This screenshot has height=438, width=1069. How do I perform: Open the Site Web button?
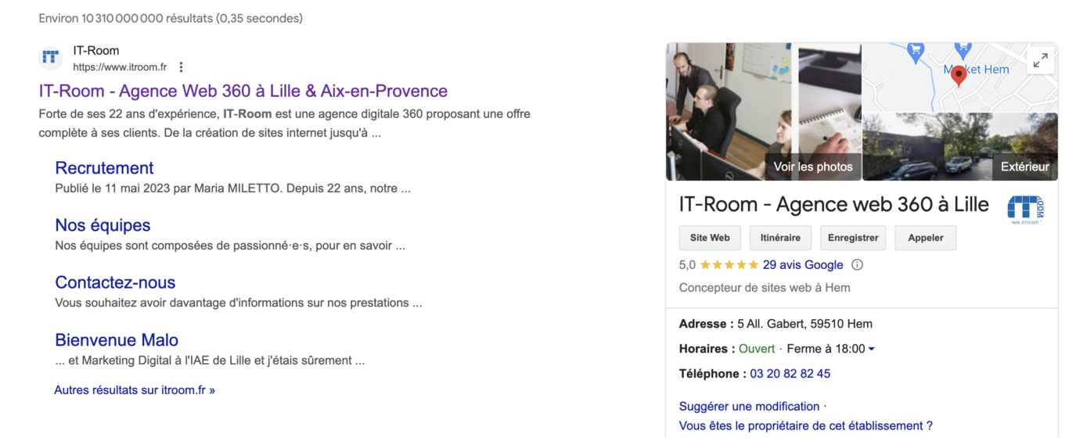pyautogui.click(x=710, y=238)
